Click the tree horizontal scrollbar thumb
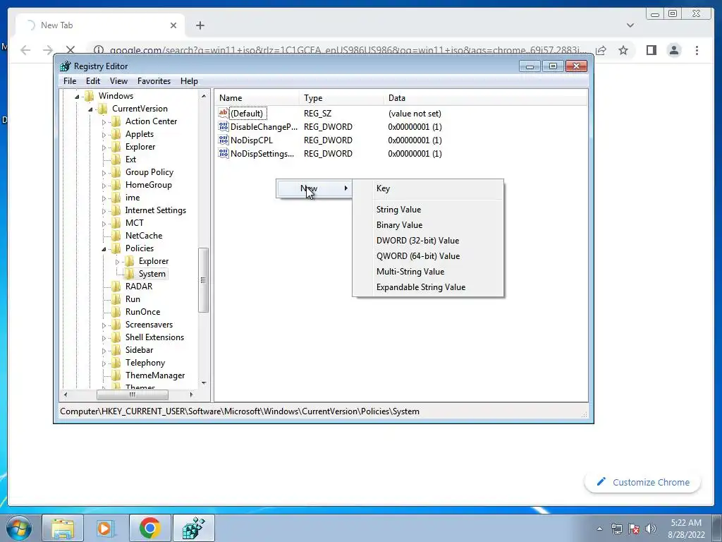This screenshot has width=722, height=542. 132,395
